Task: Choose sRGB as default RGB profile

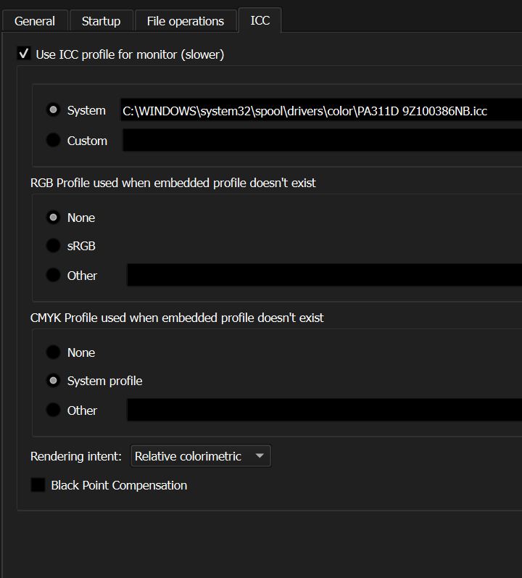Action: 53,246
